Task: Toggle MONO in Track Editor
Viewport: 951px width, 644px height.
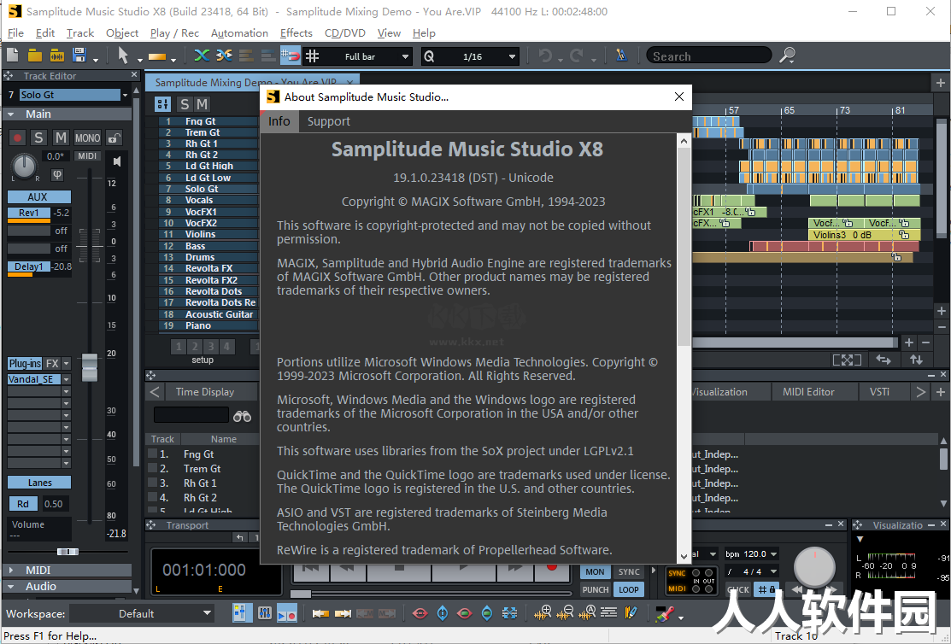Action: point(87,138)
